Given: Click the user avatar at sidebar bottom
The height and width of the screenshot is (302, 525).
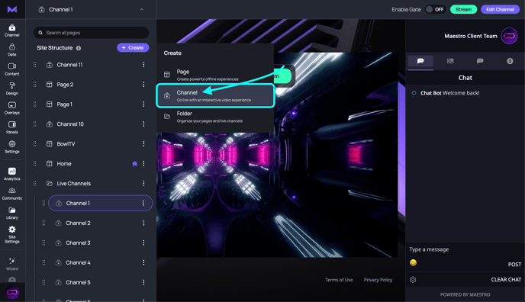Looking at the screenshot, I should [12, 292].
